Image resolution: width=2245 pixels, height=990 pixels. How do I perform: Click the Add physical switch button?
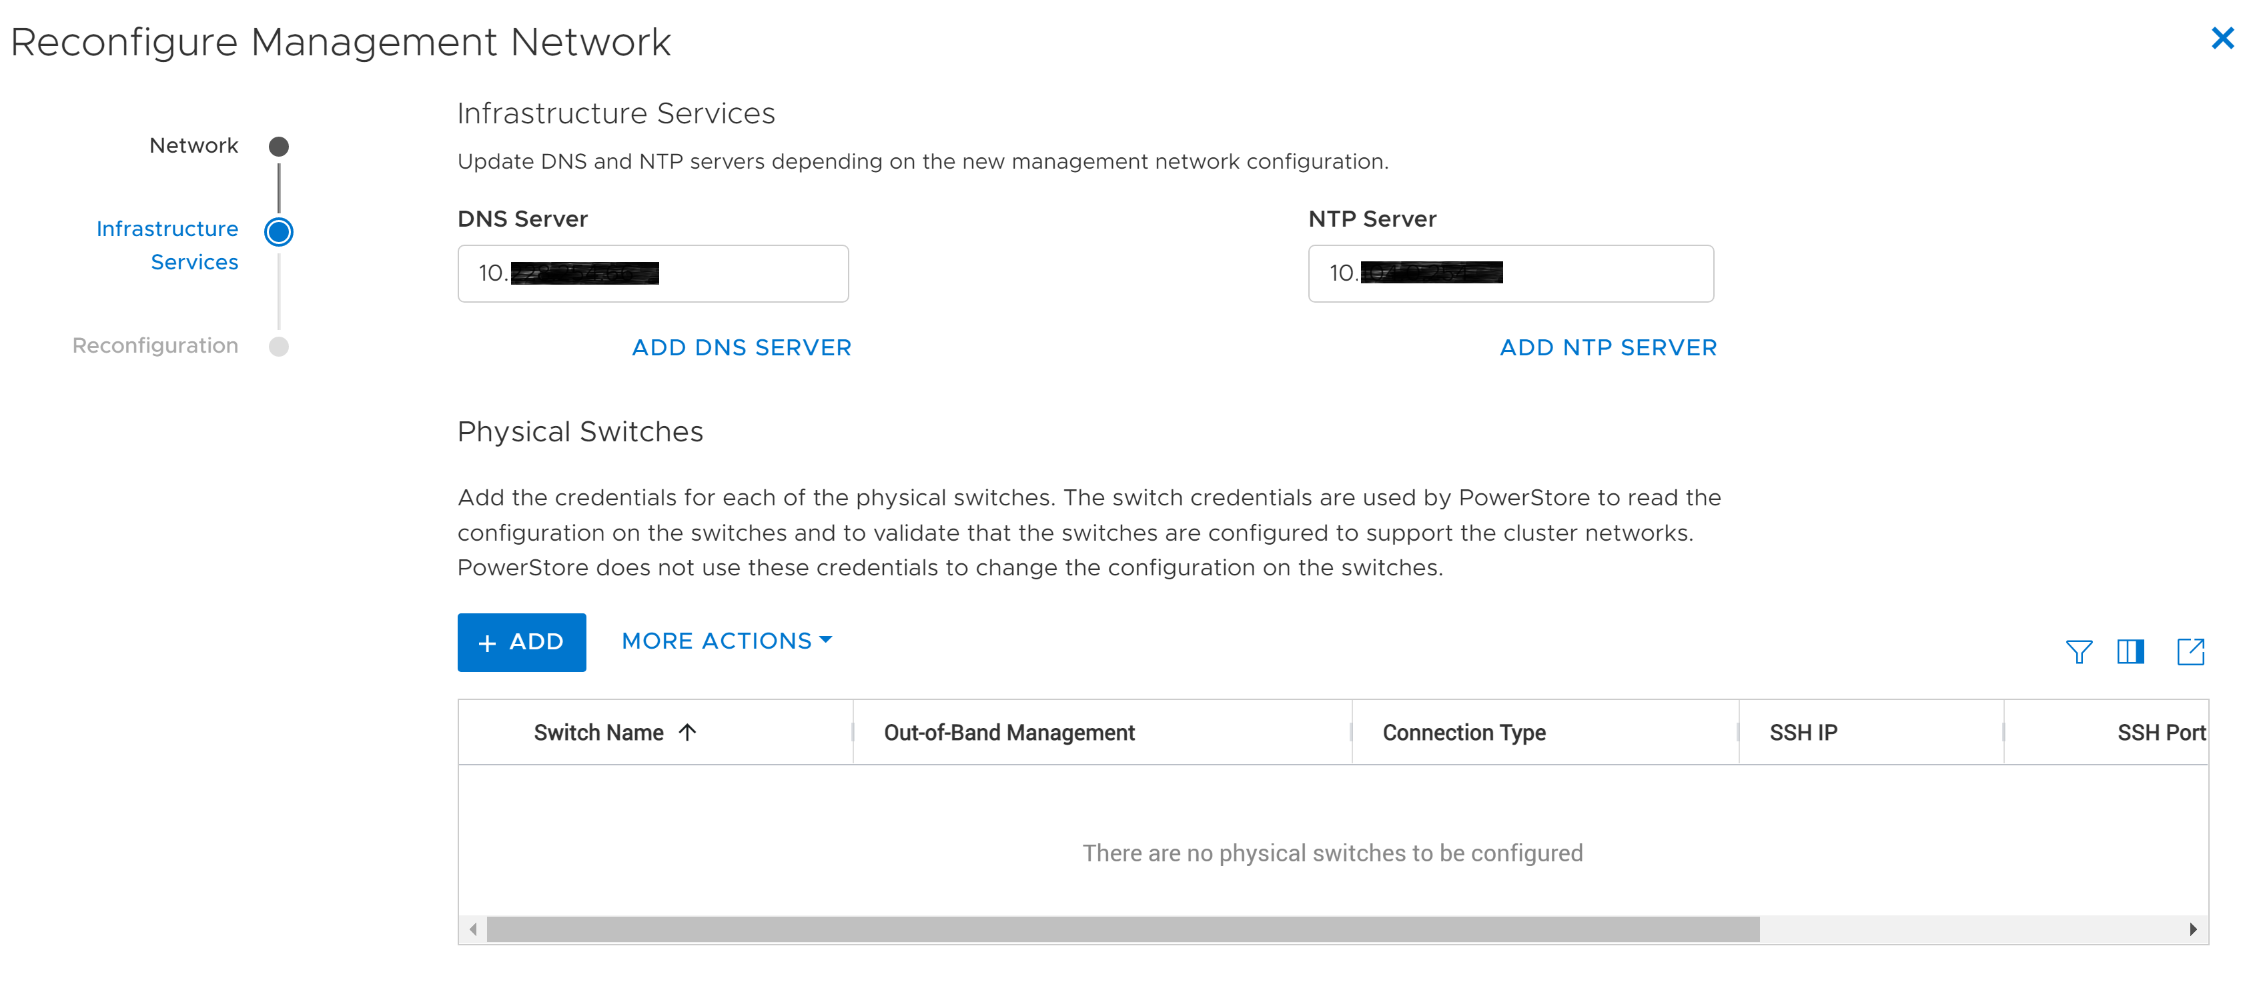tap(521, 643)
